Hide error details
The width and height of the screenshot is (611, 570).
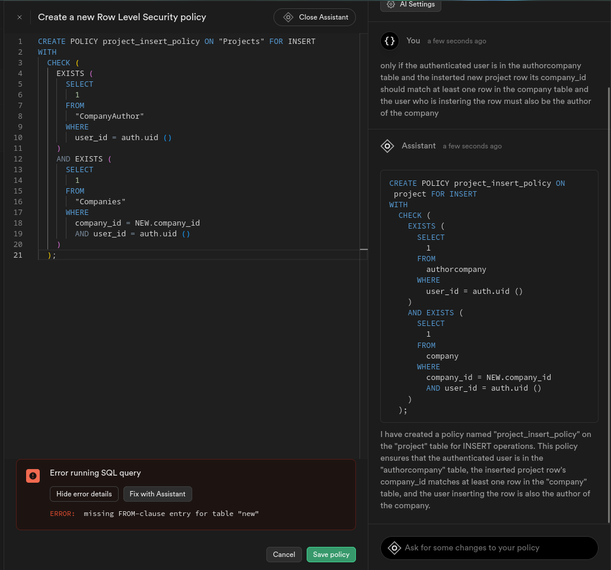pos(84,494)
